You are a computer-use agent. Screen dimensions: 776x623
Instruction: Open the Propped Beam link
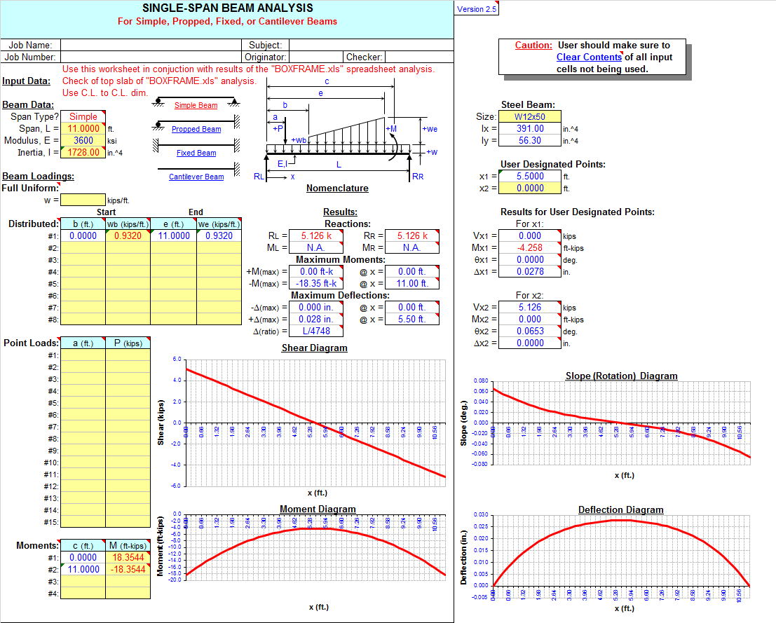point(196,129)
